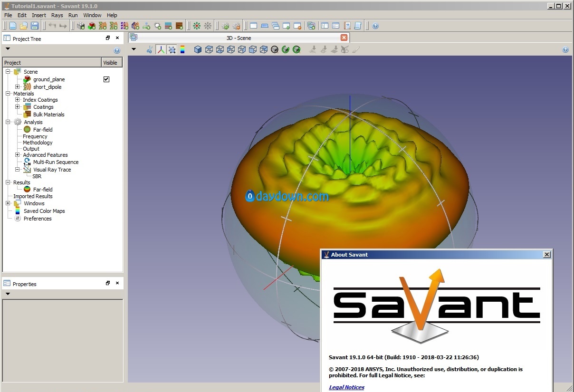Open the Properties panel dropdown arrow
The height and width of the screenshot is (392, 574).
point(8,294)
